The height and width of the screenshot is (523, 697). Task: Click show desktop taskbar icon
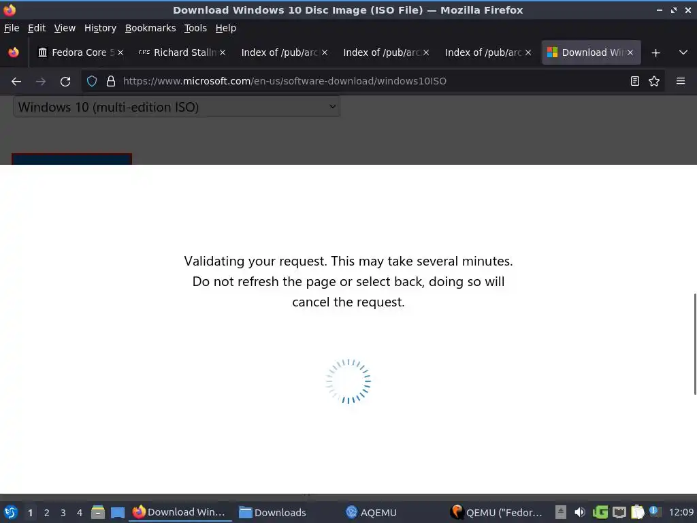(x=118, y=512)
